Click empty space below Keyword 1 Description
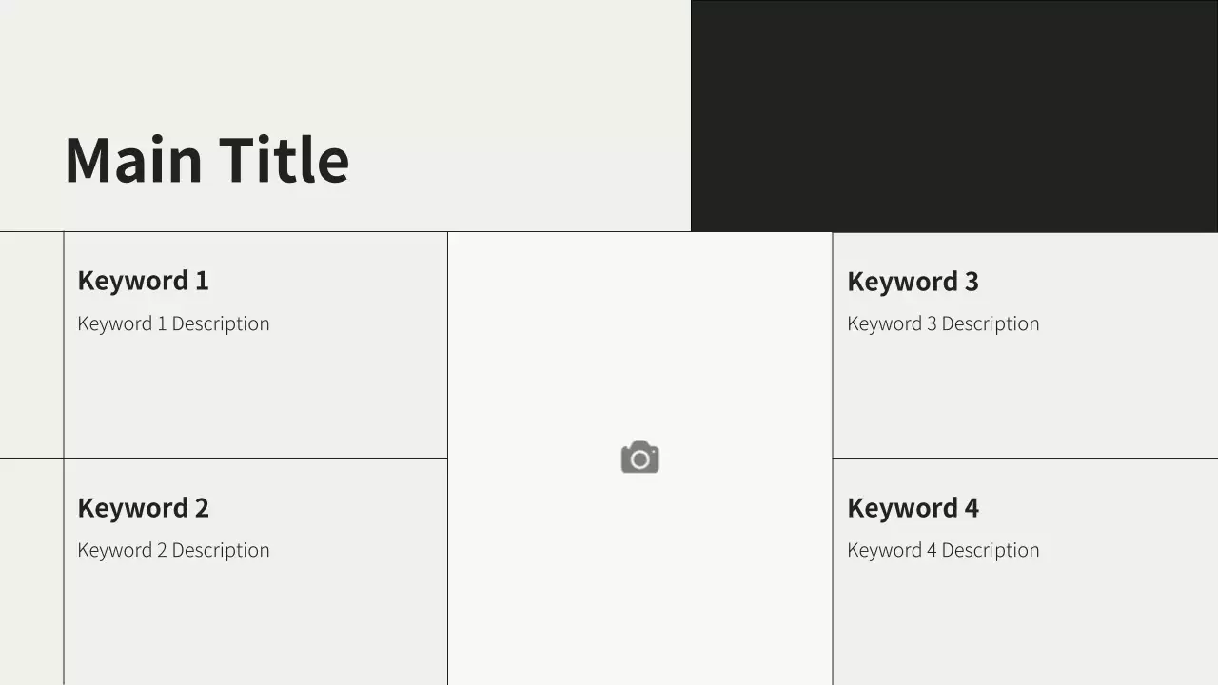 click(x=255, y=400)
